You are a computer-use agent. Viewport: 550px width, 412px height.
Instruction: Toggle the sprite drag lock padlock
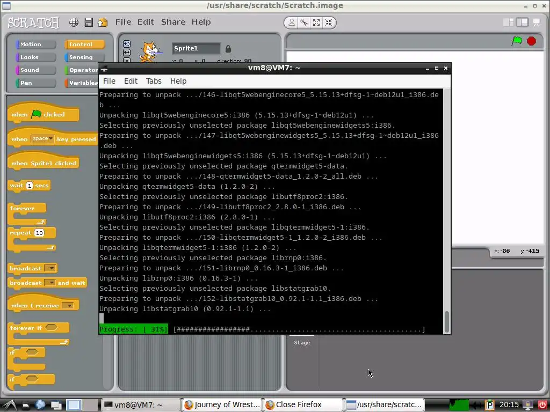pyautogui.click(x=228, y=49)
